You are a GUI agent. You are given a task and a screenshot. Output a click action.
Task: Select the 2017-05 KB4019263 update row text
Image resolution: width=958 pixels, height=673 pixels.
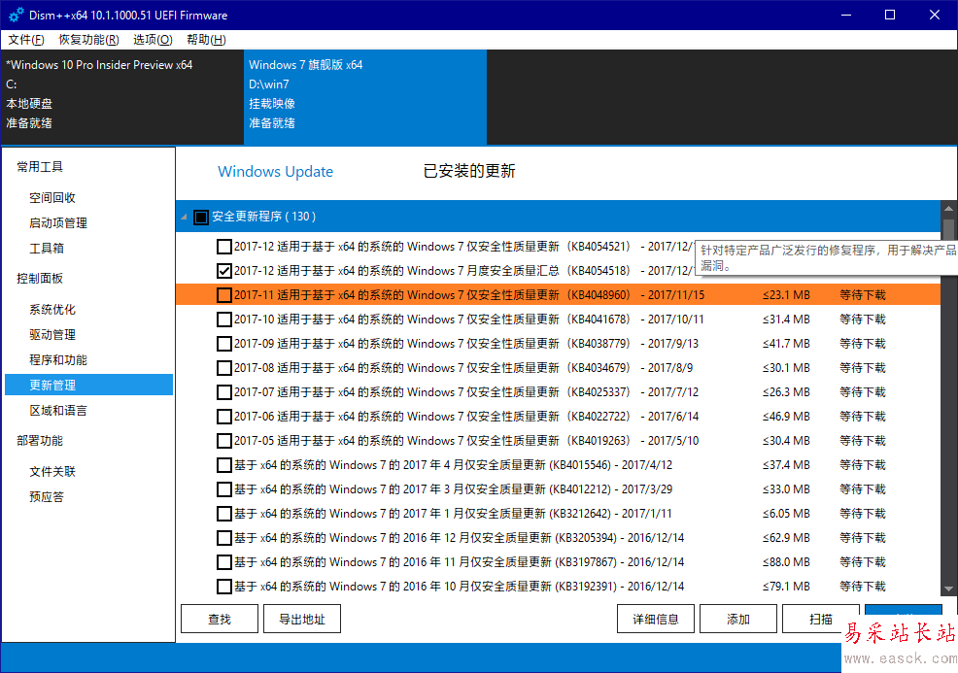point(466,441)
